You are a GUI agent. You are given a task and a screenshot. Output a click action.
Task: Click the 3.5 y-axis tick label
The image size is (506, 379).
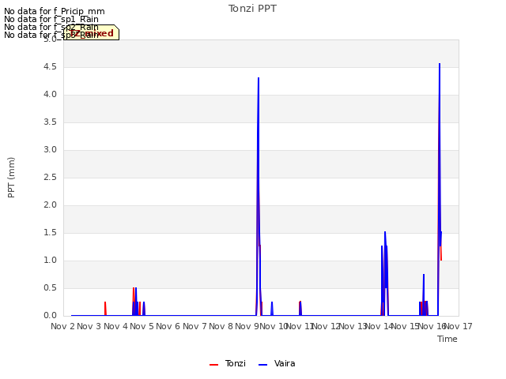tap(50, 122)
